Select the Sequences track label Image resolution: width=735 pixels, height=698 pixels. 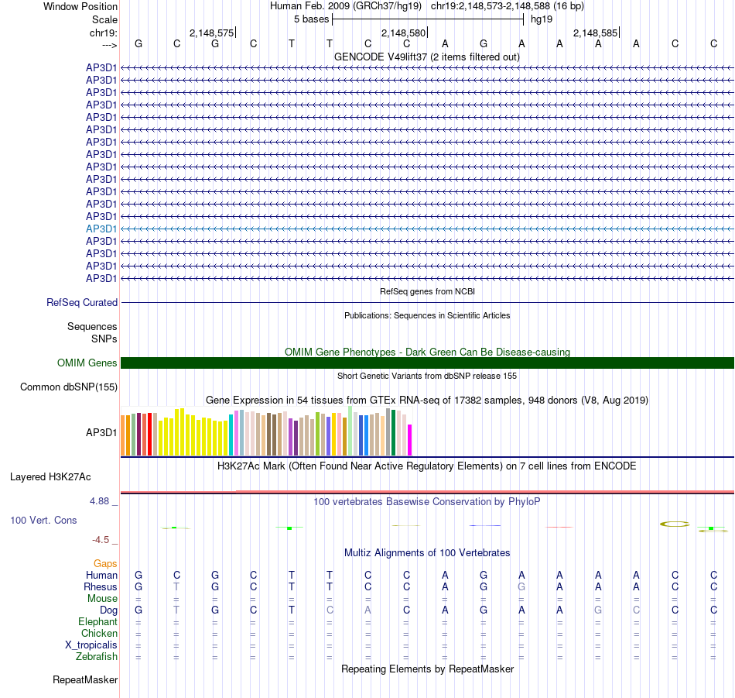tap(92, 326)
